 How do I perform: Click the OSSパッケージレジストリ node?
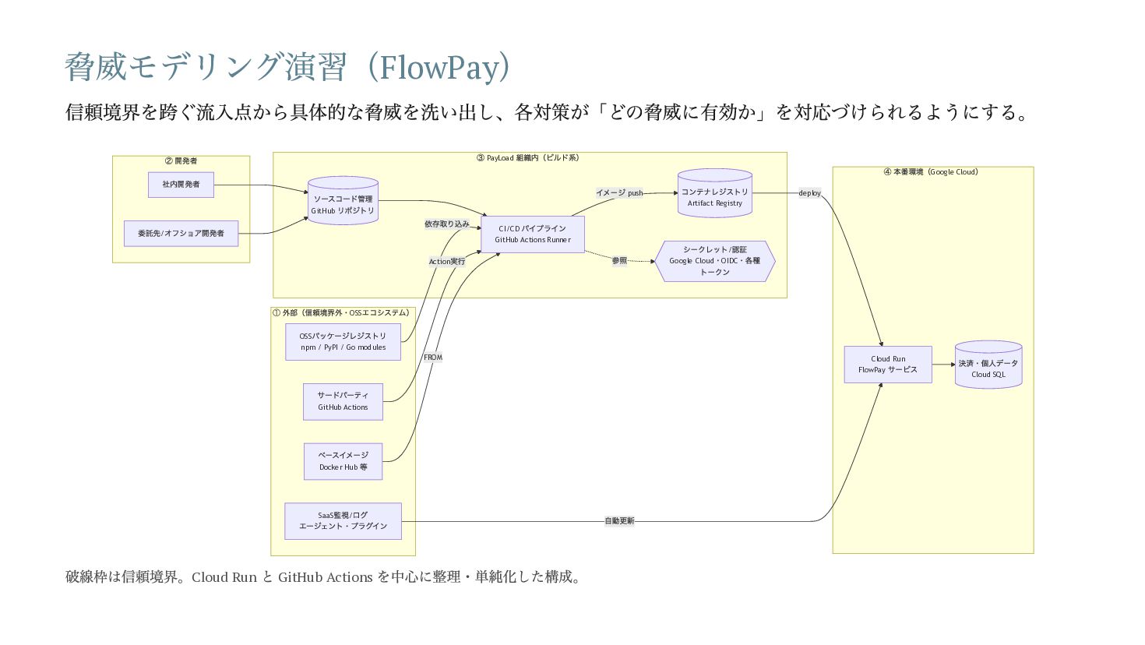[x=343, y=342]
